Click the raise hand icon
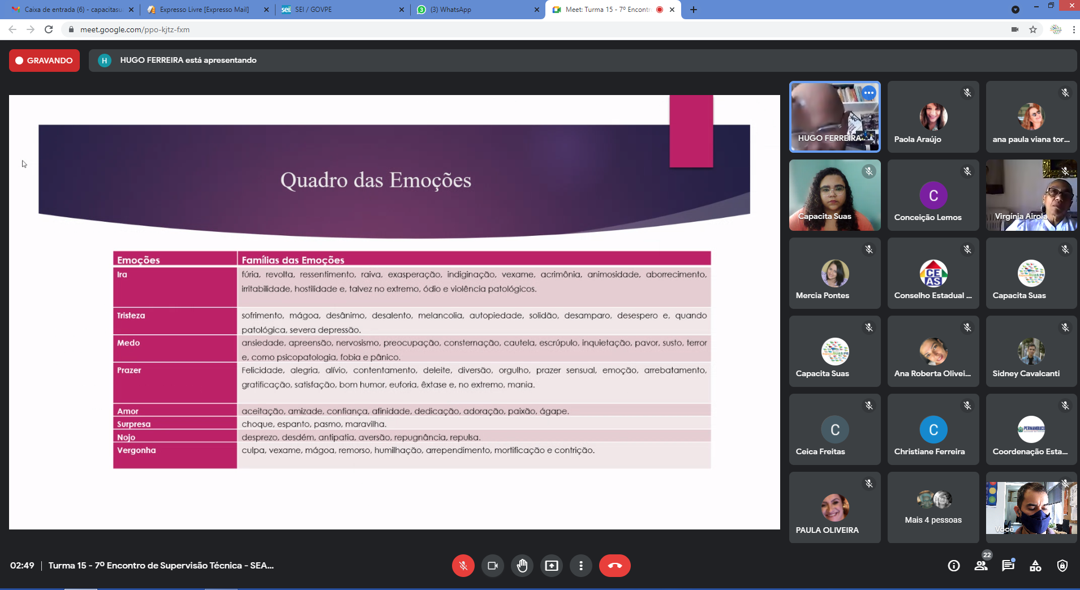 (522, 566)
